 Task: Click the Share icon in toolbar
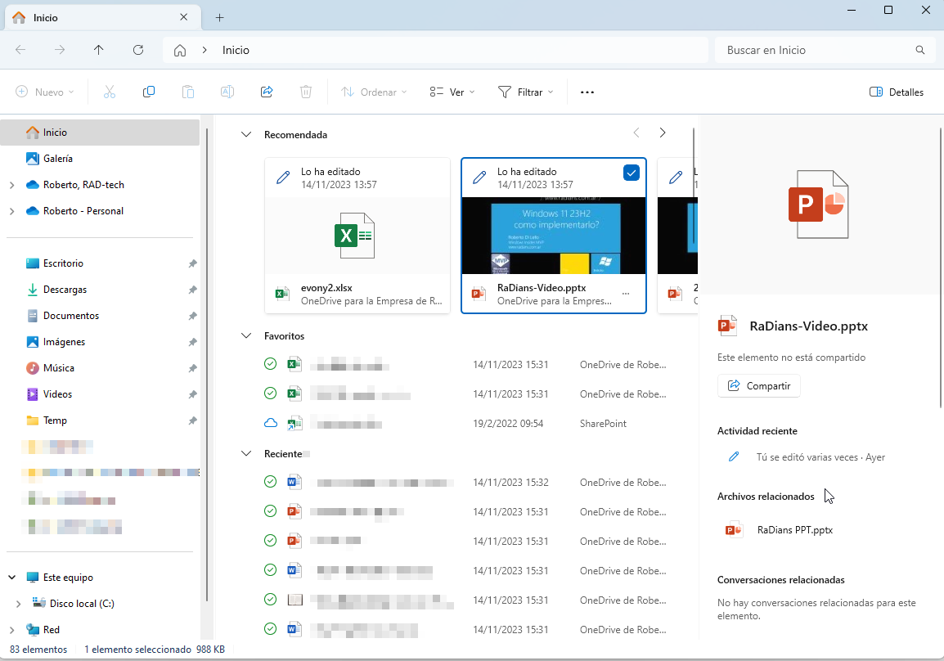(267, 92)
